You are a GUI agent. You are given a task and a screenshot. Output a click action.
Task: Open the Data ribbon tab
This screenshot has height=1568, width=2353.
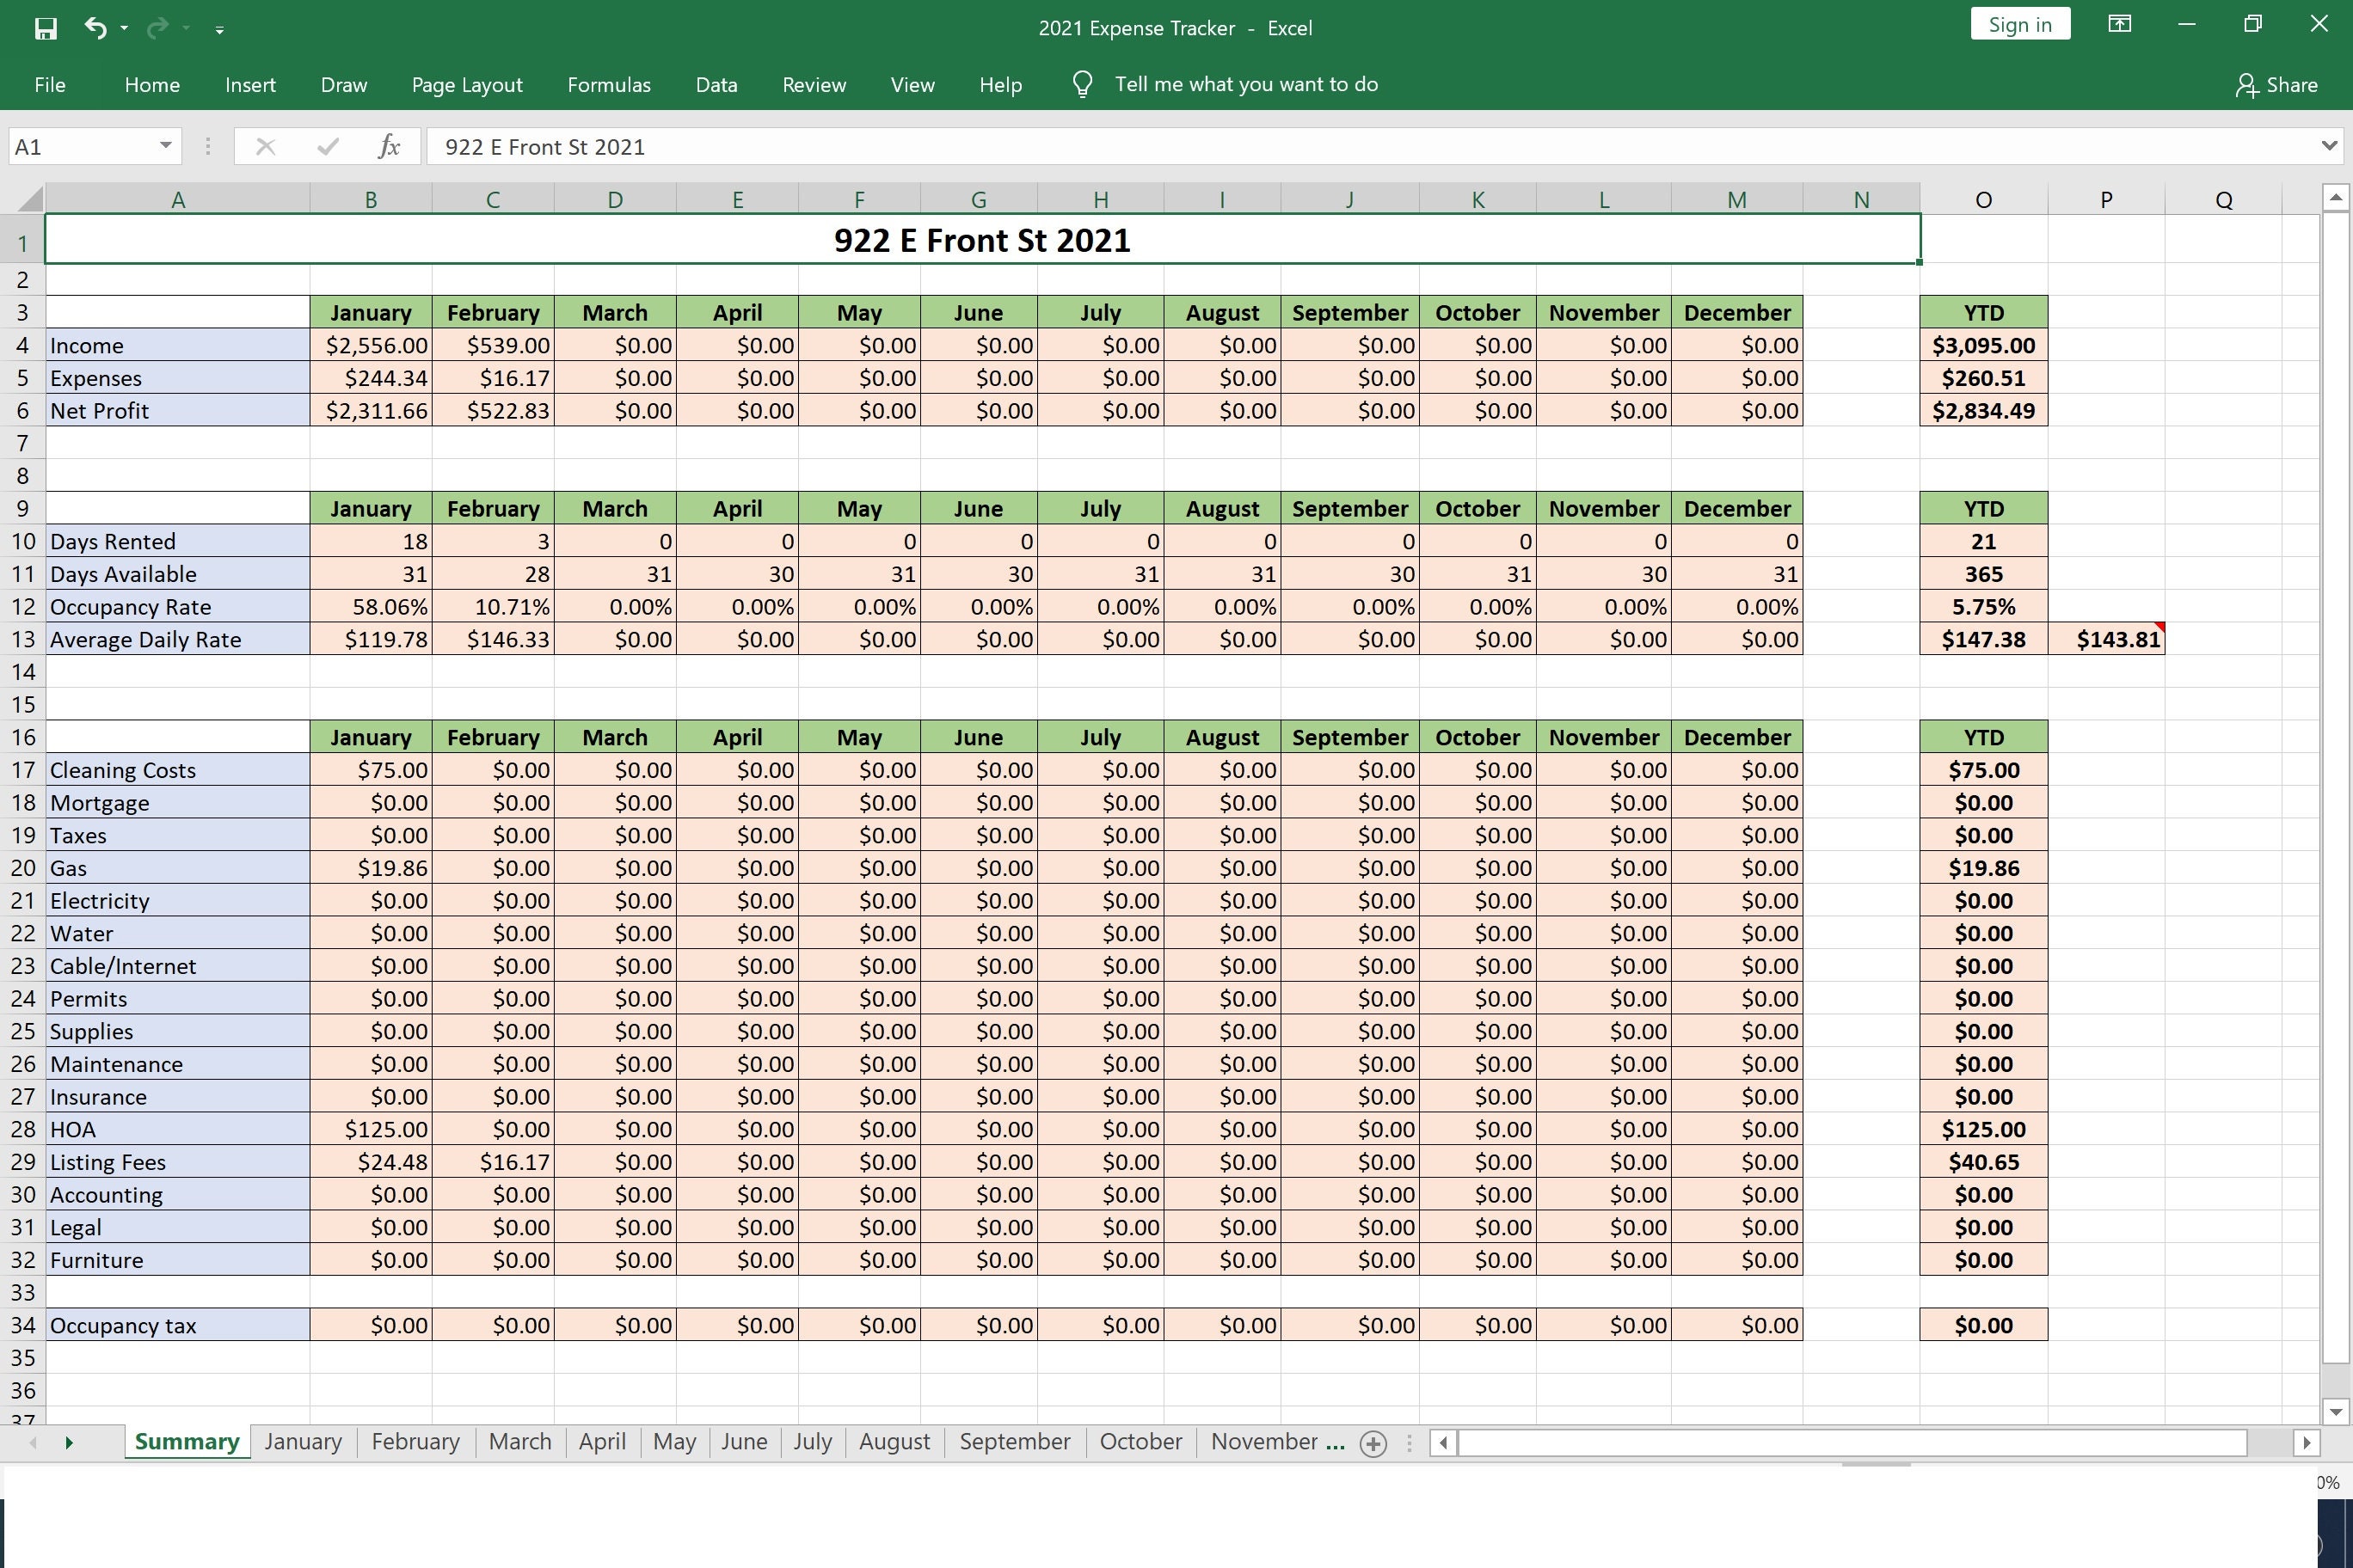click(x=716, y=85)
